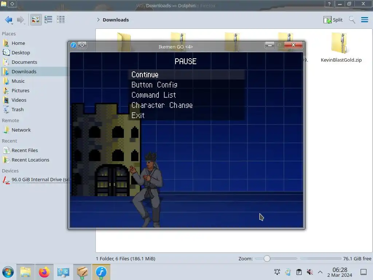Select Continue in the pause menu
The width and height of the screenshot is (373, 280).
(x=187, y=74)
